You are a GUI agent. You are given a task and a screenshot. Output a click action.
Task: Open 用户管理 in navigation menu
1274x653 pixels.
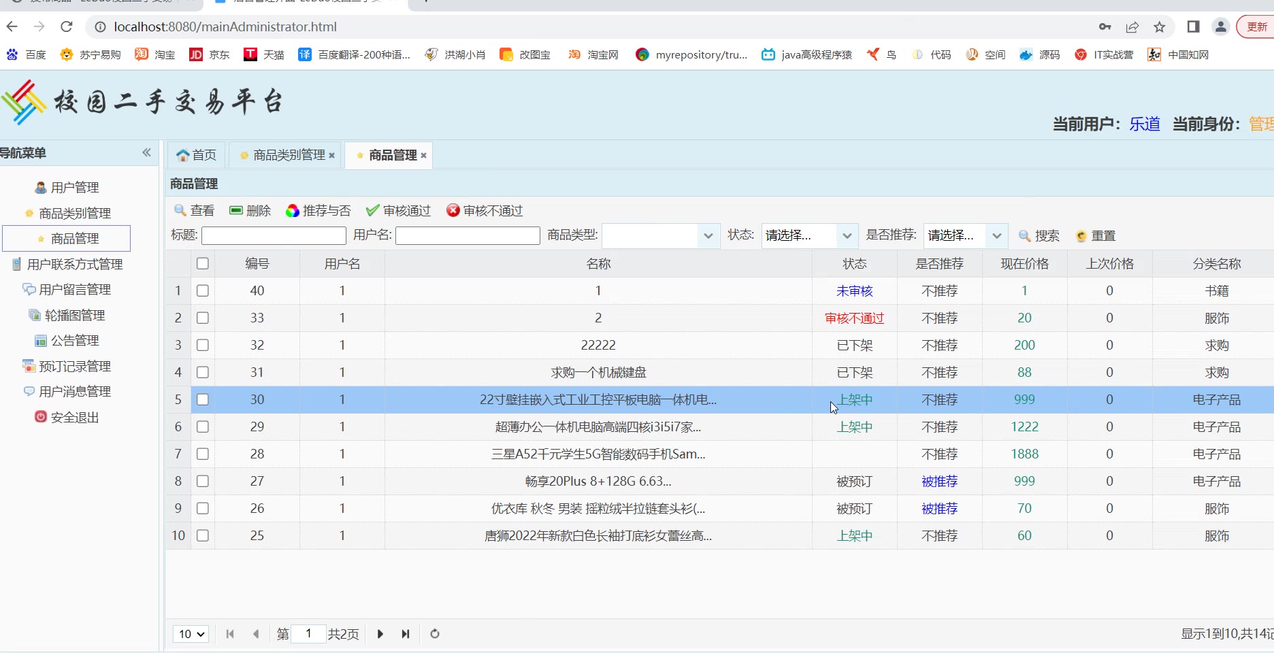coord(75,187)
